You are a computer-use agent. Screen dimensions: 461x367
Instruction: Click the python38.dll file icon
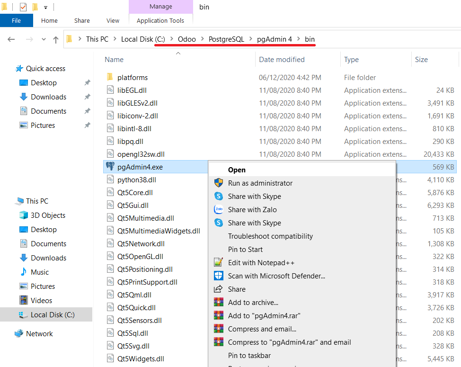[110, 179]
